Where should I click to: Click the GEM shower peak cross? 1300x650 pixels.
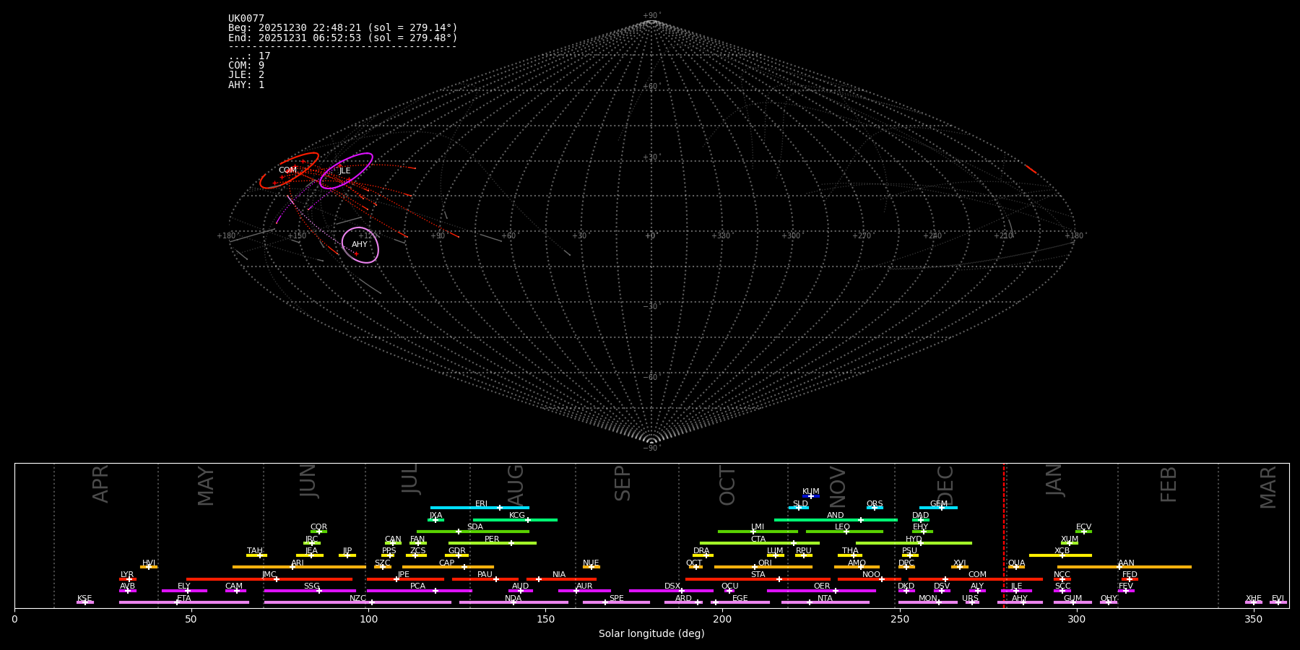(941, 508)
